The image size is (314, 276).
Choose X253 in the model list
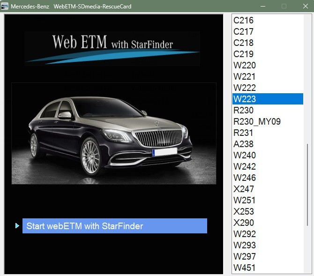244,211
